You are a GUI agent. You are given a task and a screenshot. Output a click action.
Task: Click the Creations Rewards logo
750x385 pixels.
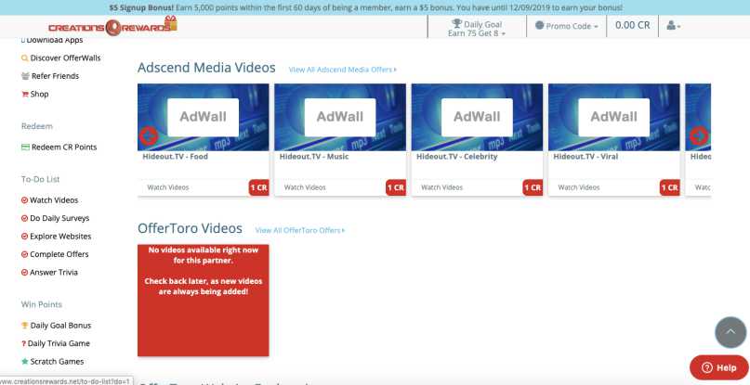click(112, 26)
